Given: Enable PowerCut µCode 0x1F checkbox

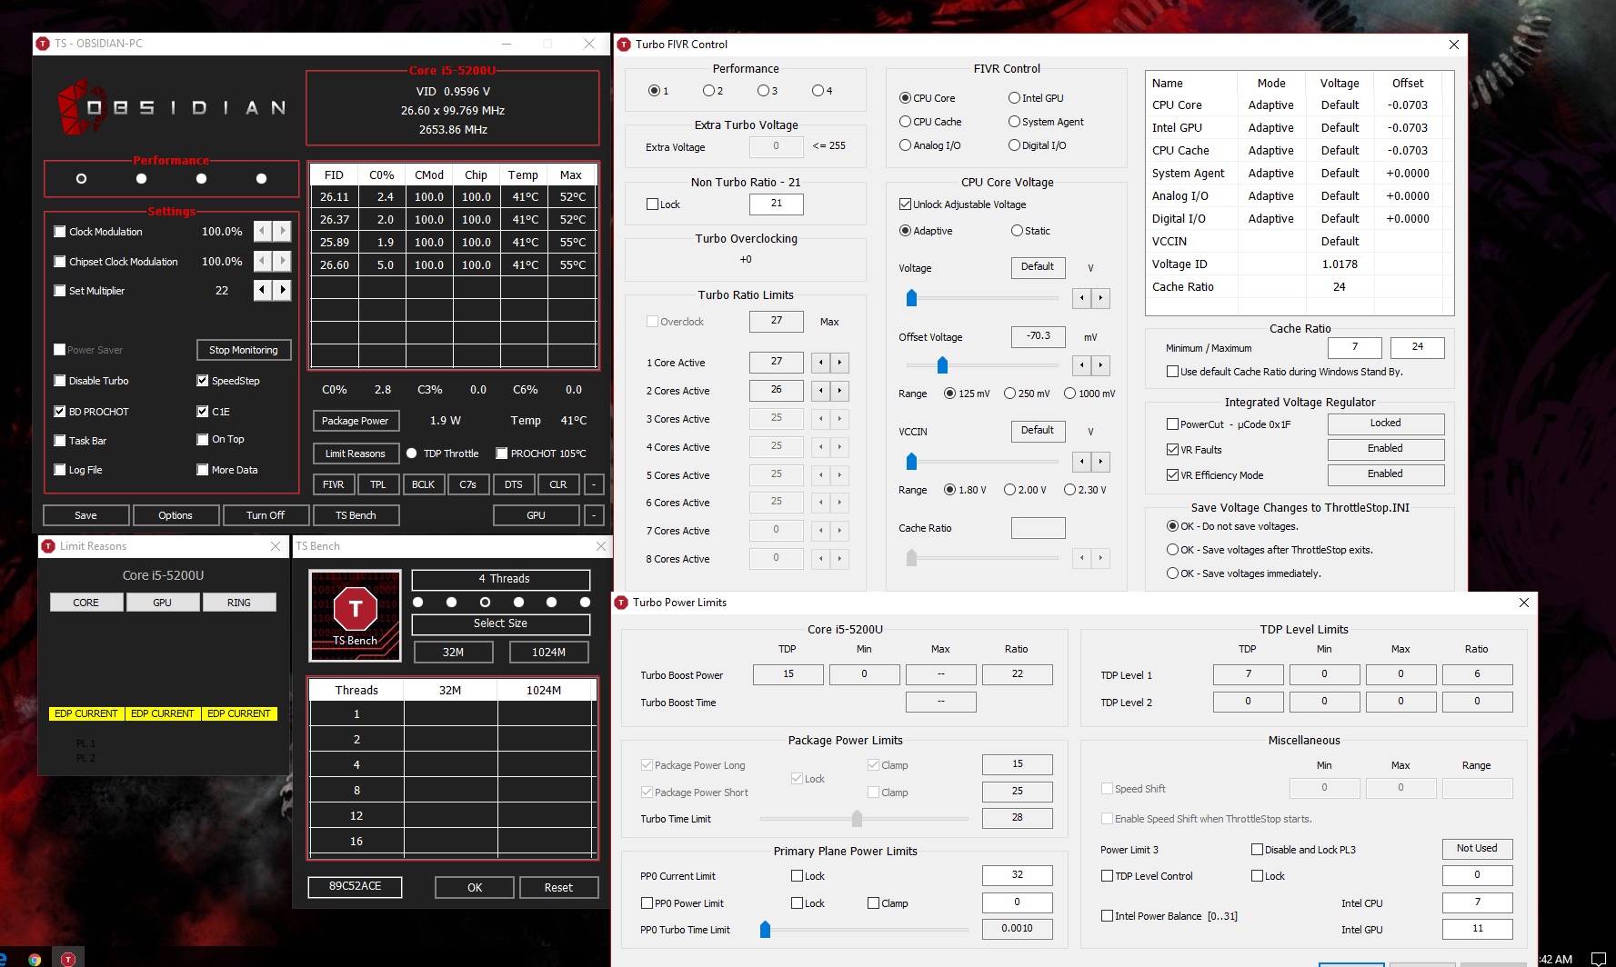Looking at the screenshot, I should tap(1173, 424).
